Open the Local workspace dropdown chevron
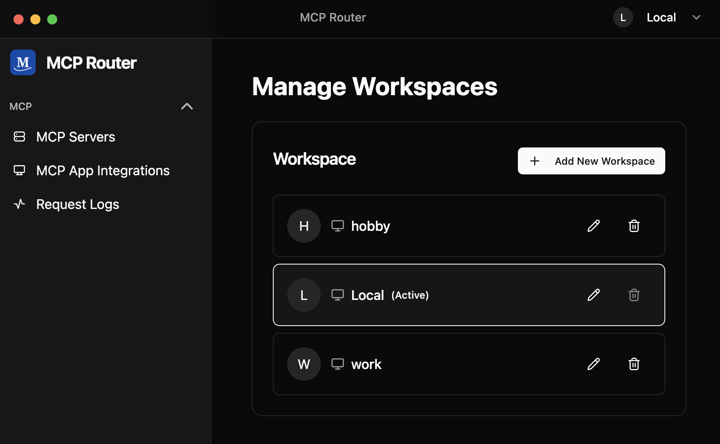The height and width of the screenshot is (444, 720). 696,18
